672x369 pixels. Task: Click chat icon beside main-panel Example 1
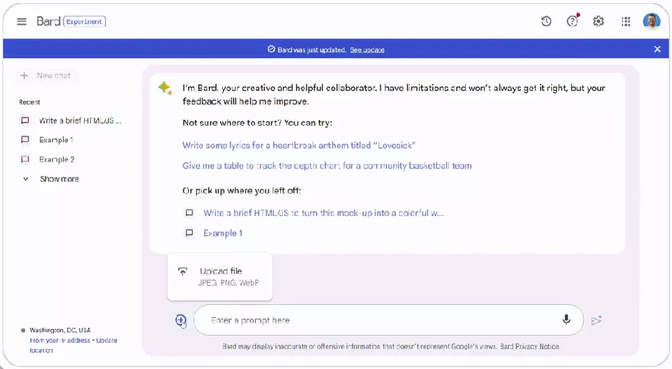[189, 233]
